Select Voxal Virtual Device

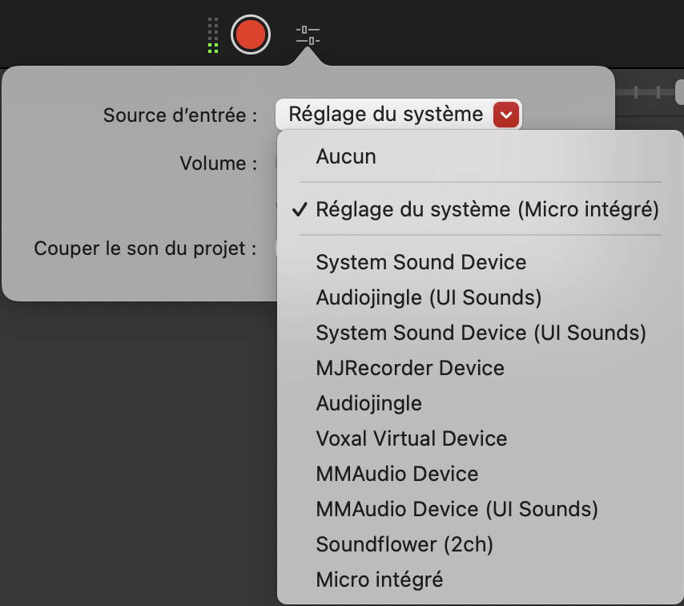tap(412, 438)
